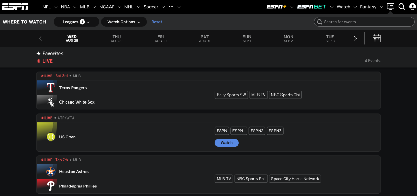417x196 pixels.
Task: Select the SAT AUG 31 date tab
Action: pyautogui.click(x=205, y=39)
